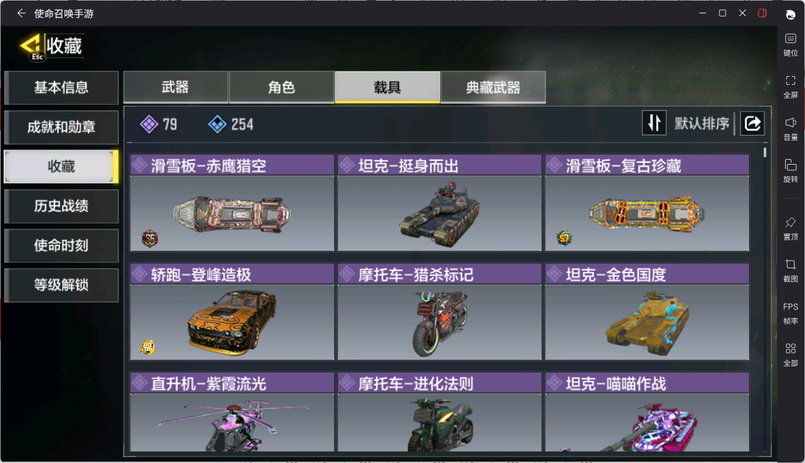Screen dimensions: 805x463
Task: Open the 音量 volume icon
Action: point(791,129)
